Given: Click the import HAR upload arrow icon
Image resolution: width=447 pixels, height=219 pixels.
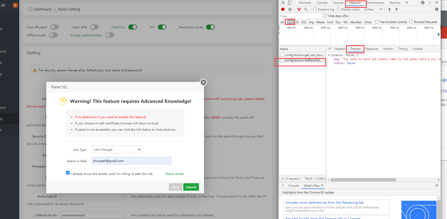Looking at the screenshot, I should 389,10.
